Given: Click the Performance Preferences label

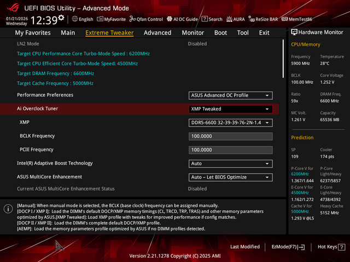Looking at the screenshot, I should tap(45, 95).
